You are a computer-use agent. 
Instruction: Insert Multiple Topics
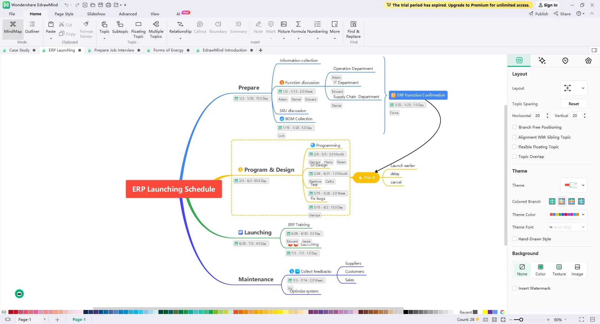click(156, 30)
